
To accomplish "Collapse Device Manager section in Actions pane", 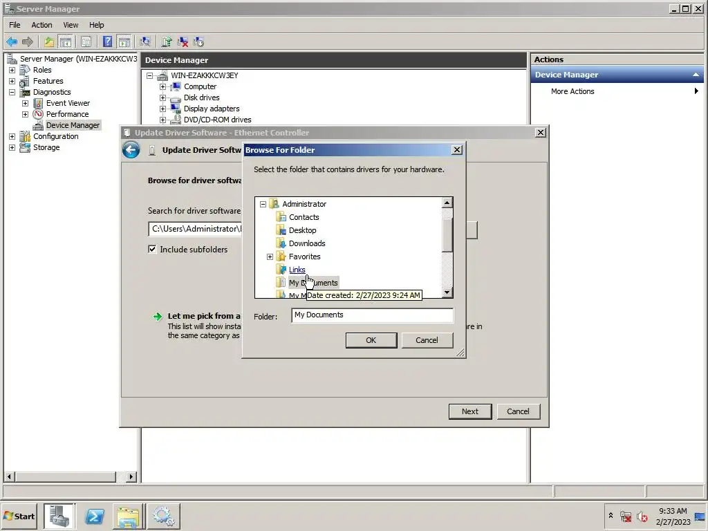I will coord(696,75).
